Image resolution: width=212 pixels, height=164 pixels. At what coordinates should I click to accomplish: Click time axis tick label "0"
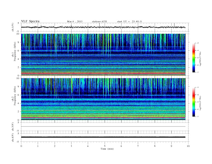[21, 146]
